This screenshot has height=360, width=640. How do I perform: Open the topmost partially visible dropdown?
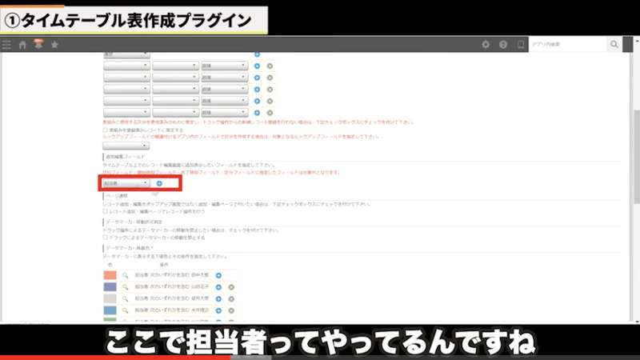(x=126, y=54)
